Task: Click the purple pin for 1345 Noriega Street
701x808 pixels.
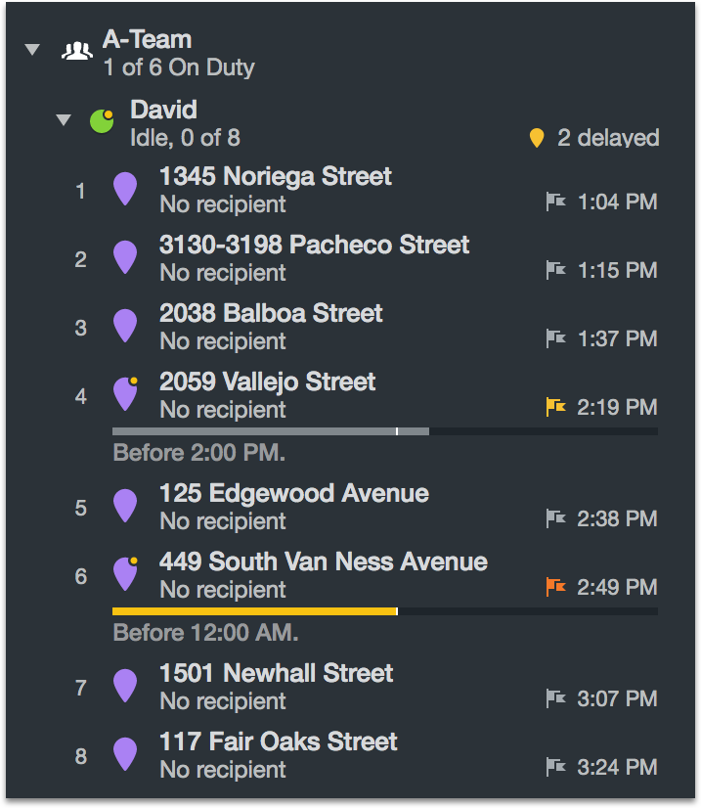Action: click(125, 189)
